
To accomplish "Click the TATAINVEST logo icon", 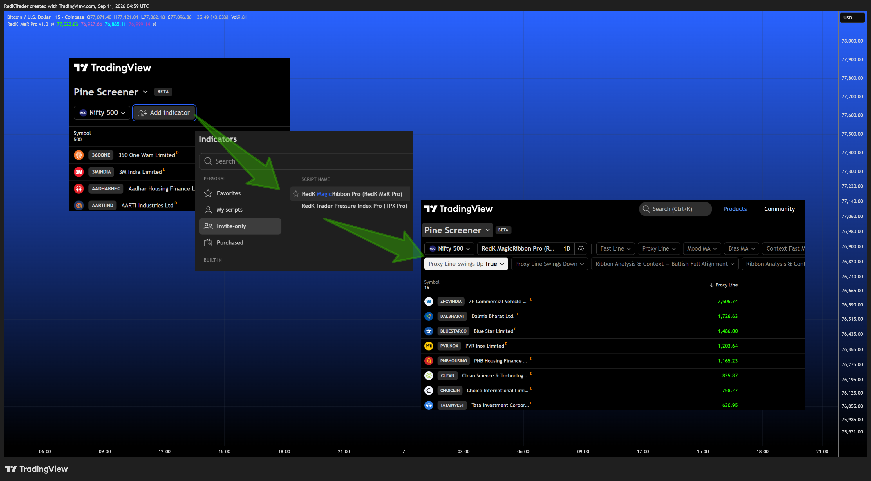I will pos(429,405).
